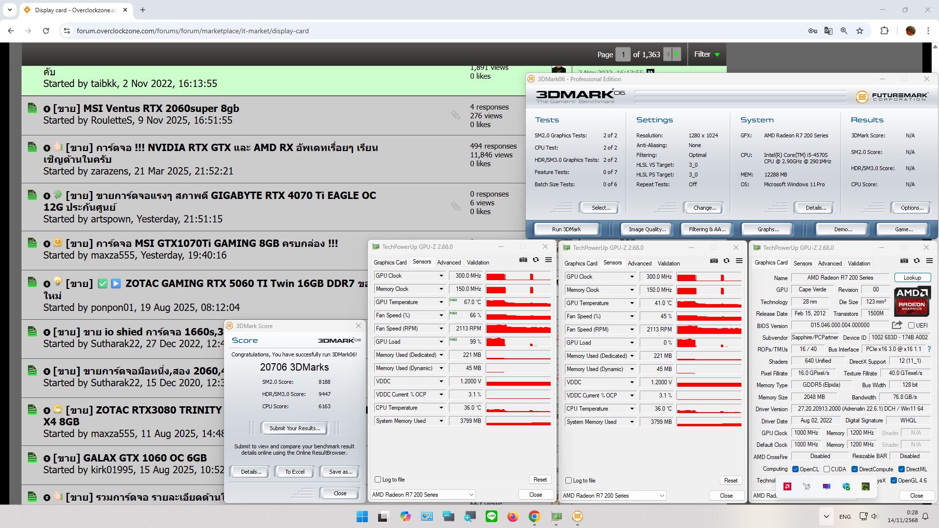Click the refresh icon in the Graphics Card GPU-Z window

click(917, 261)
